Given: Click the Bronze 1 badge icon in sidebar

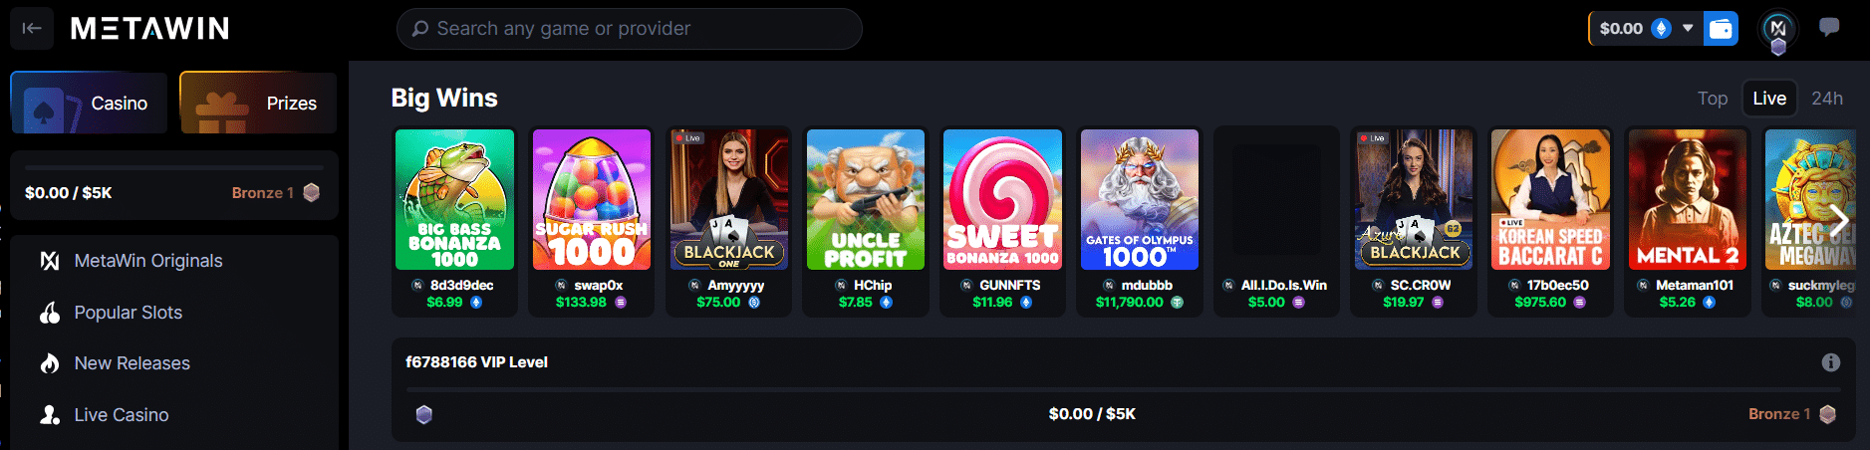Looking at the screenshot, I should tap(312, 192).
